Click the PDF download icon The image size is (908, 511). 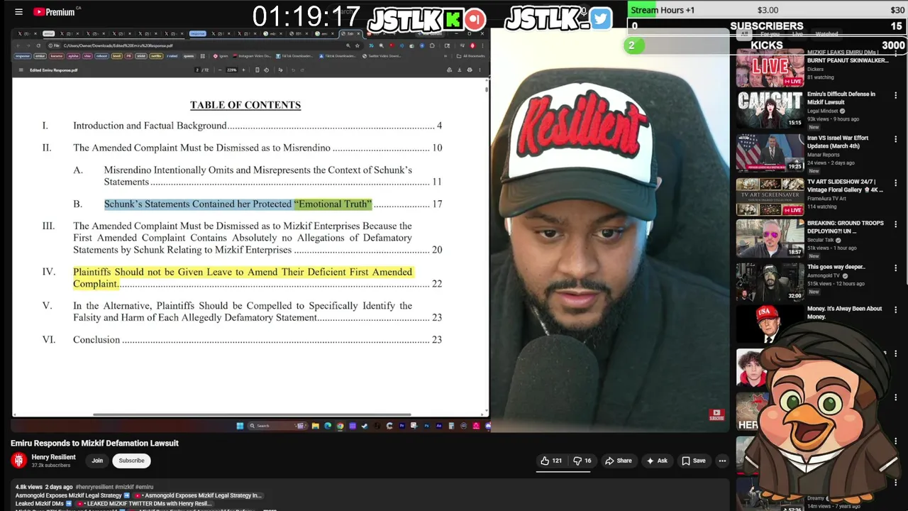click(x=459, y=70)
